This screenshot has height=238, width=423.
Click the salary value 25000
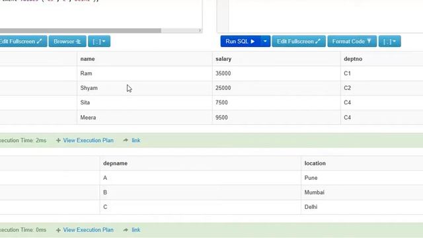[223, 88]
